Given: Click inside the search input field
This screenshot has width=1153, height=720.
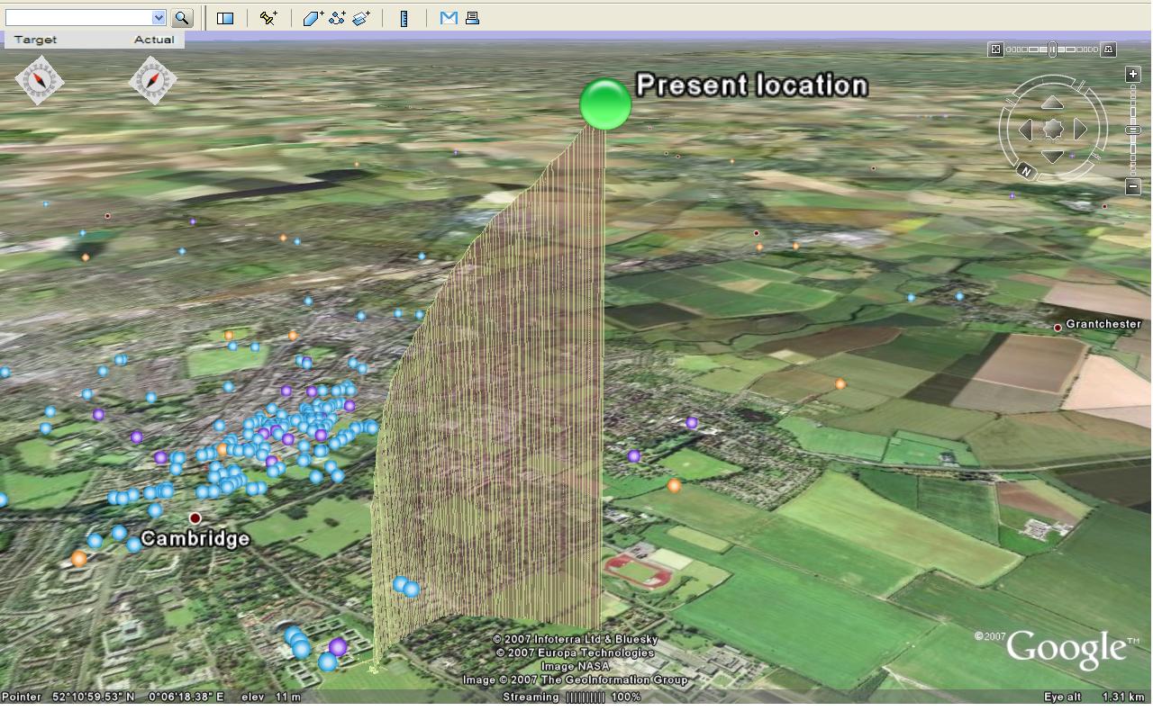Looking at the screenshot, I should click(x=78, y=17).
